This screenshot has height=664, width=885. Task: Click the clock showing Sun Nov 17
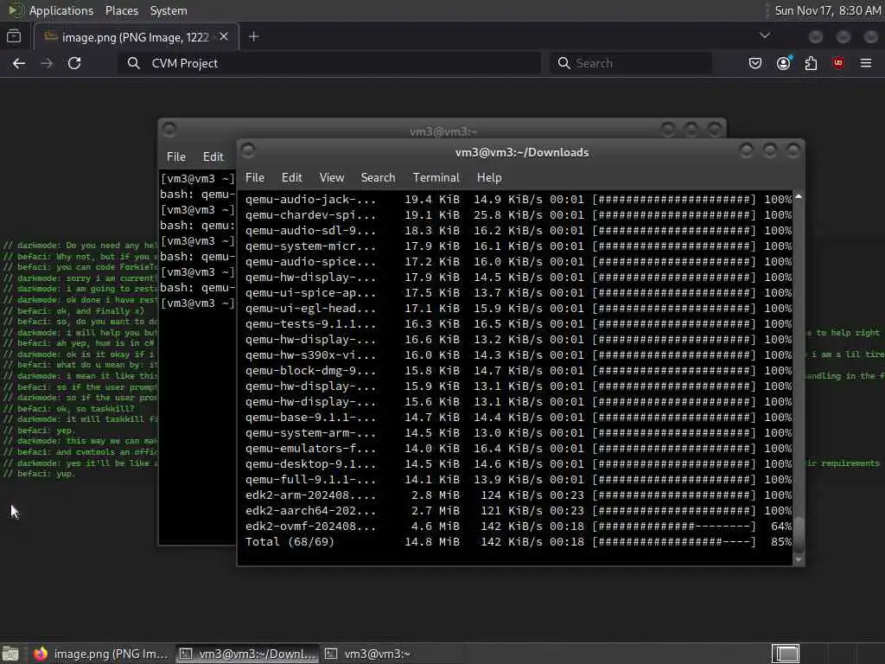point(827,10)
